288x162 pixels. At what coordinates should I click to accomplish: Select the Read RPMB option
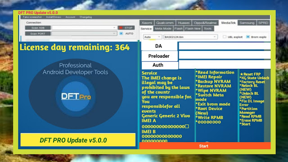point(250,117)
